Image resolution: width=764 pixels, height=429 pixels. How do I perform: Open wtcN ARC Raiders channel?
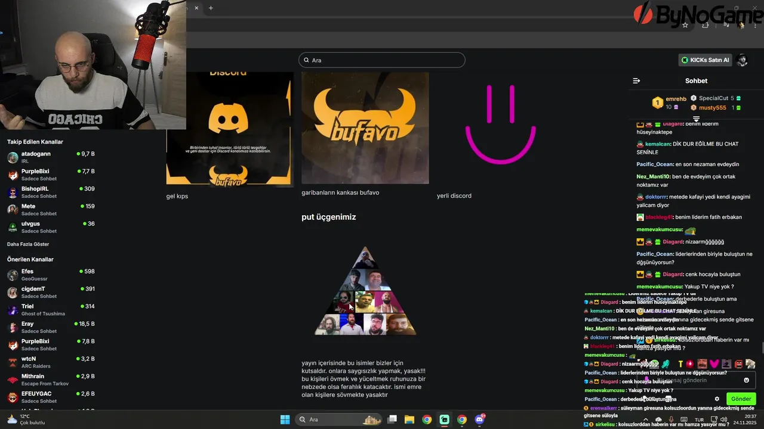click(x=53, y=362)
